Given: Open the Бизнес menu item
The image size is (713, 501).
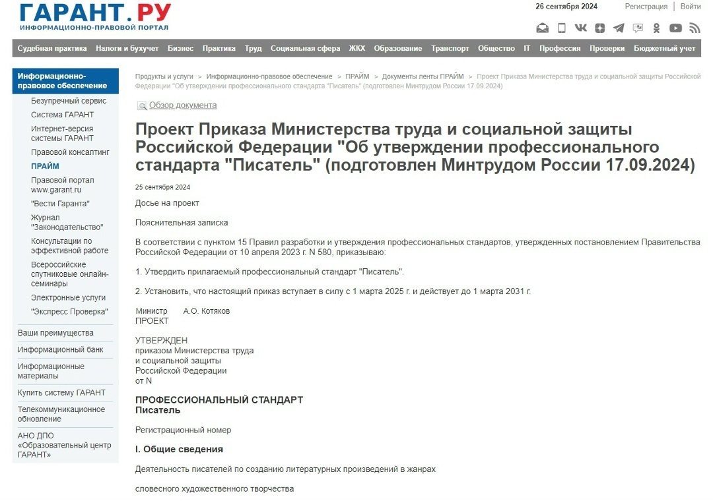Looking at the screenshot, I should point(180,48).
